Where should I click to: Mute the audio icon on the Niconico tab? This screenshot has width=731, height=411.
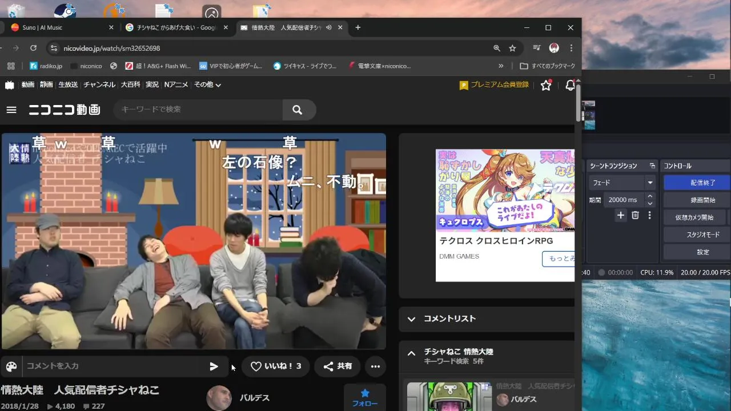329,27
